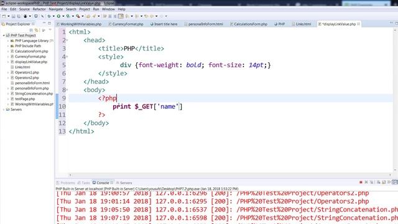
Task: Maximize the Project Explorer panel
Action: pos(50,24)
